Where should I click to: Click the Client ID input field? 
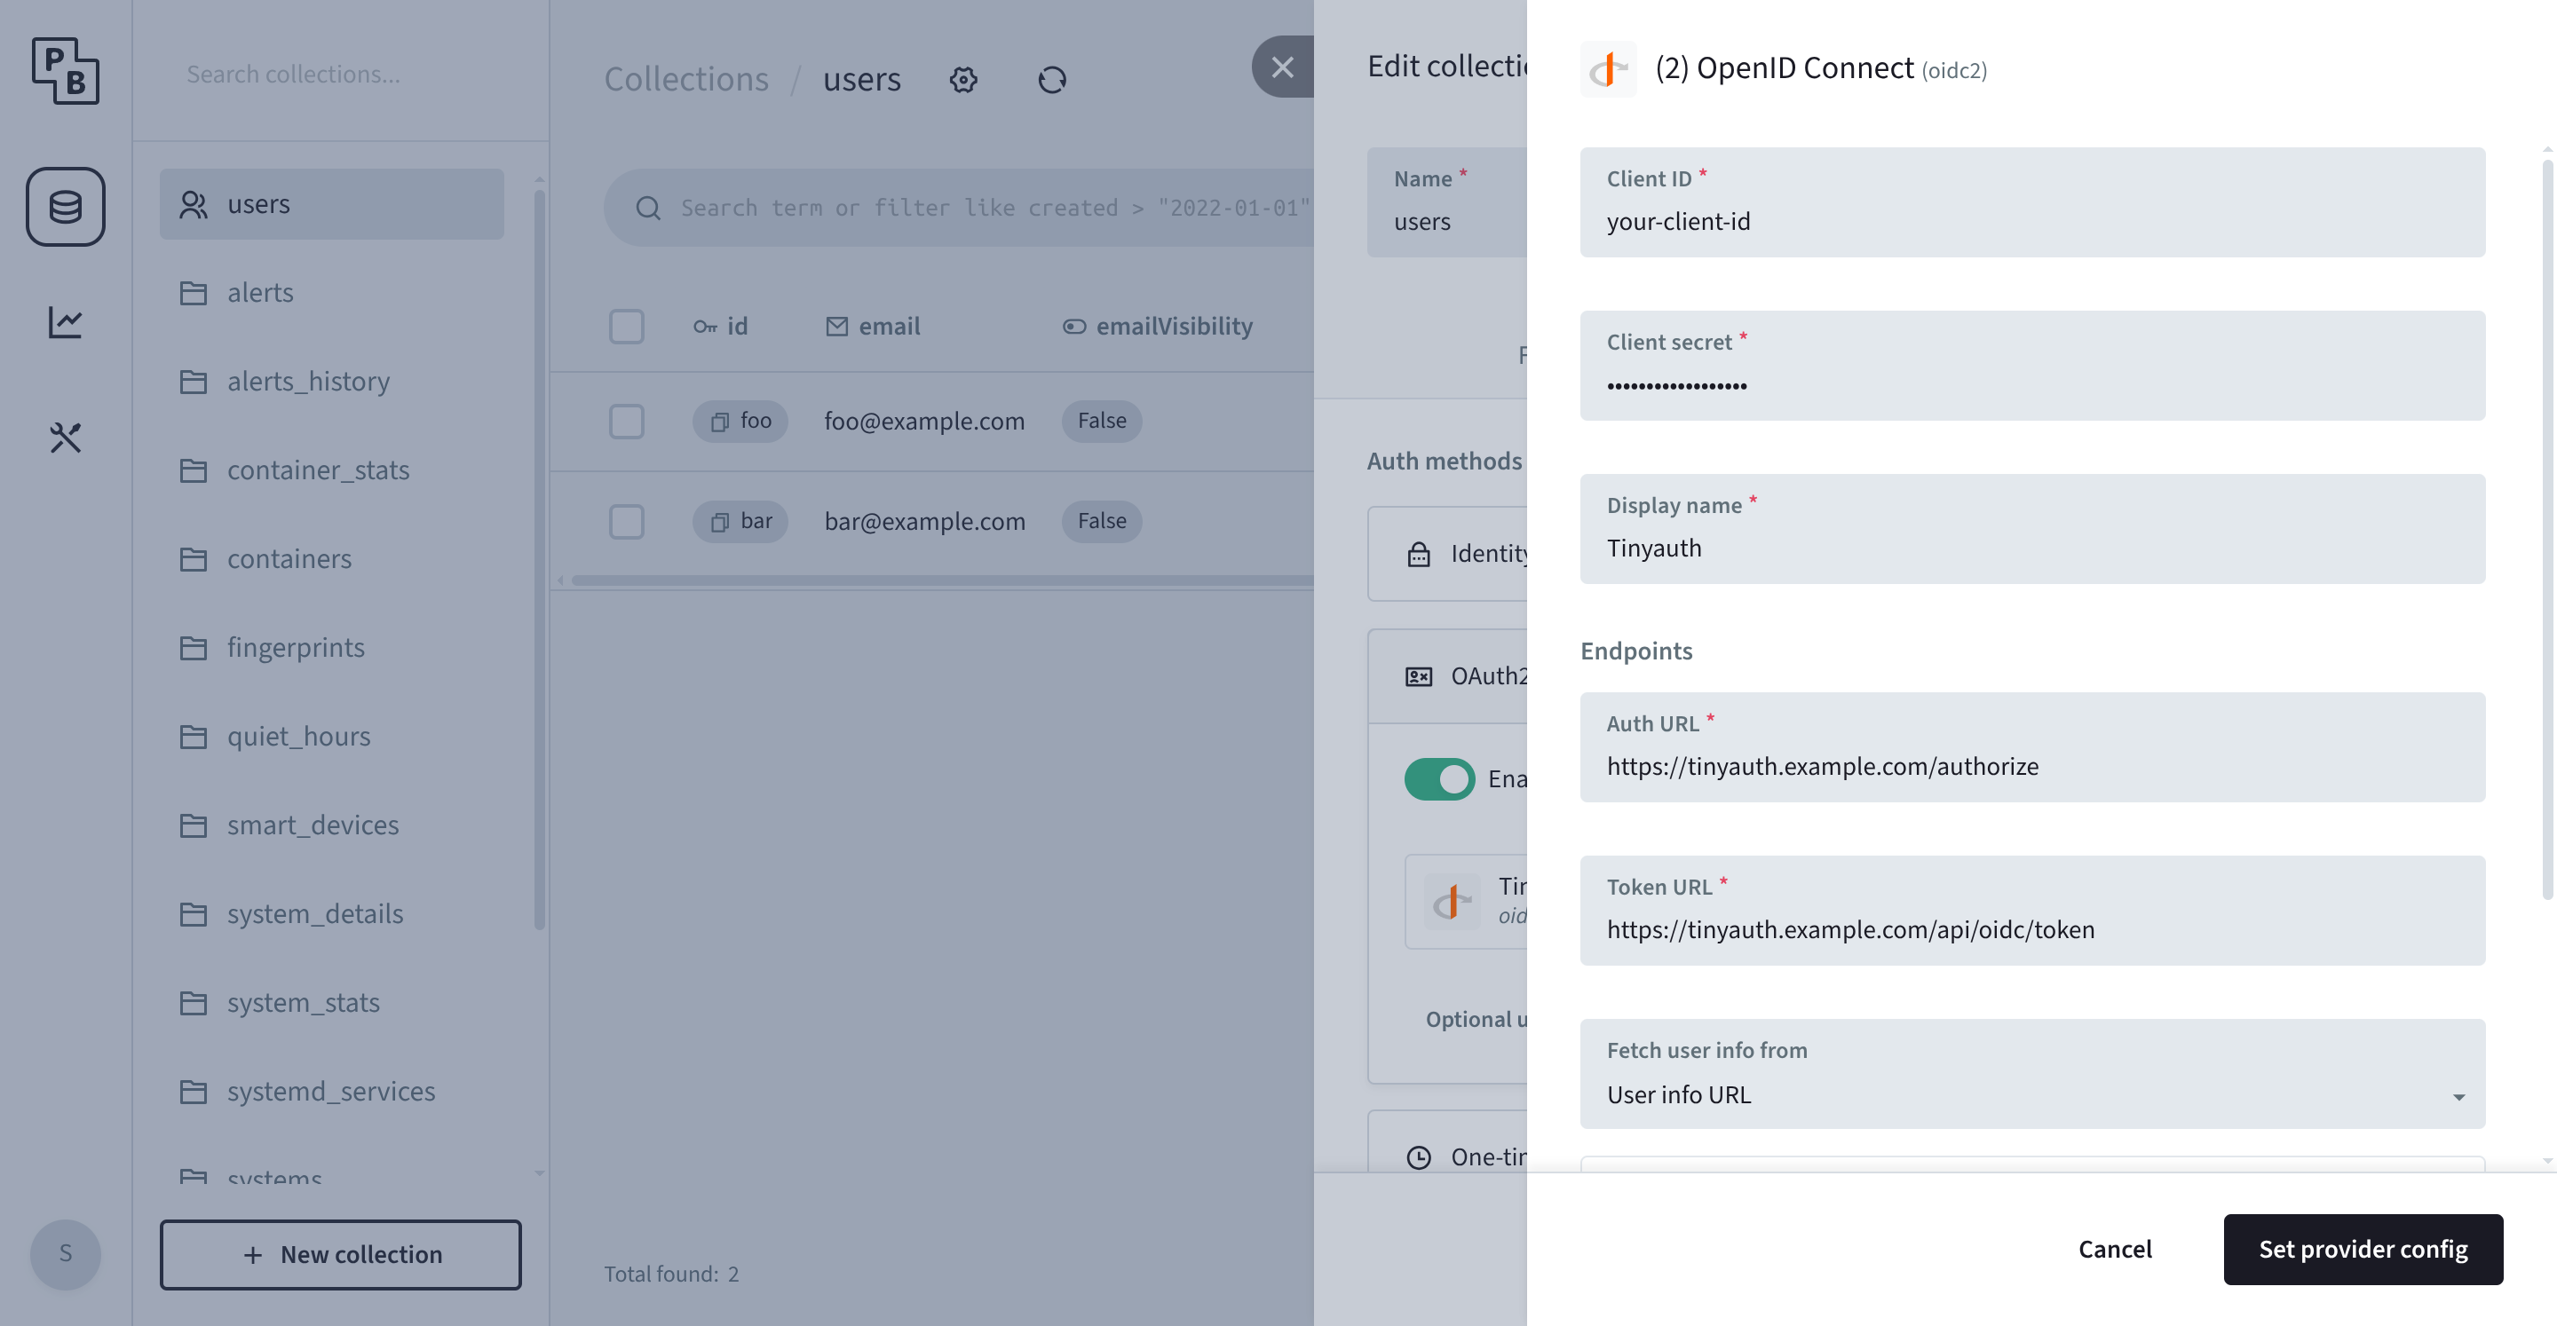point(2032,202)
